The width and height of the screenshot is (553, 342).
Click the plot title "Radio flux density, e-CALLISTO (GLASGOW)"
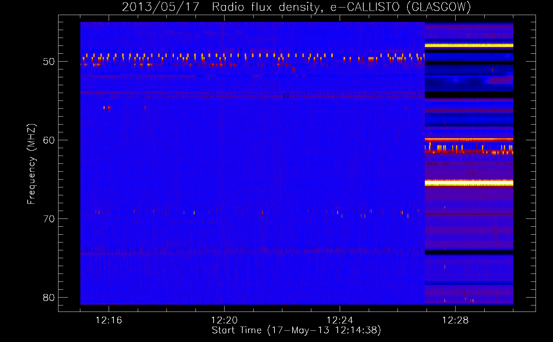coord(341,7)
